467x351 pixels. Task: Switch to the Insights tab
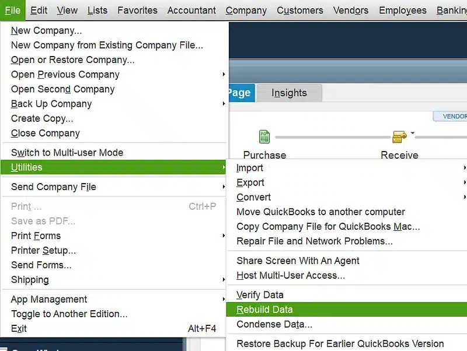tap(289, 93)
